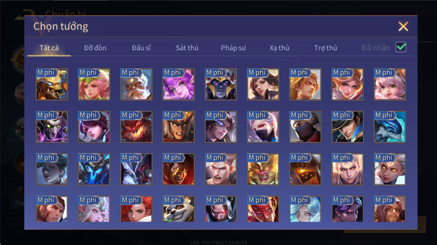Filter by Pháp sư tab
The height and width of the screenshot is (245, 437).
pos(233,48)
